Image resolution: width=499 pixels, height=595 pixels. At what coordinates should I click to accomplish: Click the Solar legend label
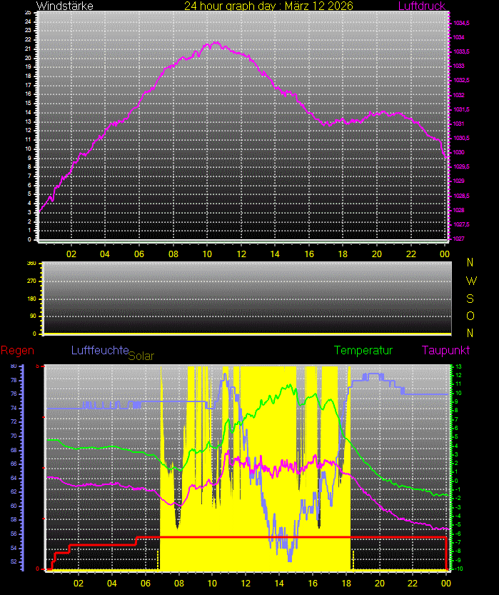[x=141, y=355]
